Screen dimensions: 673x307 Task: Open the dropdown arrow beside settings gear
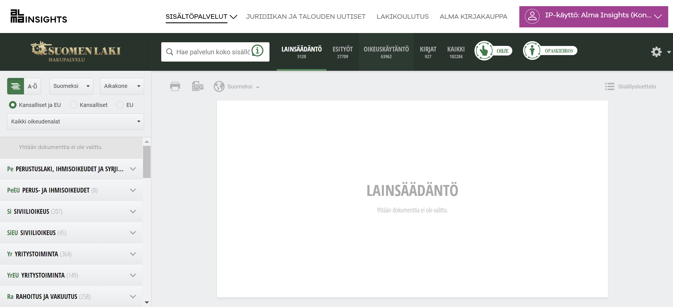click(x=669, y=52)
